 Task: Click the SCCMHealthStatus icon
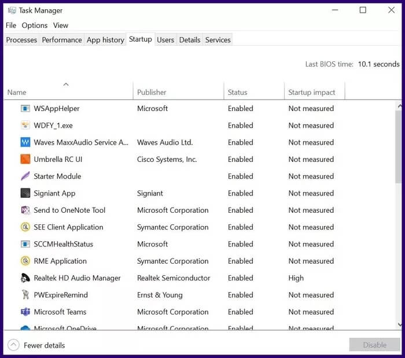tap(25, 244)
